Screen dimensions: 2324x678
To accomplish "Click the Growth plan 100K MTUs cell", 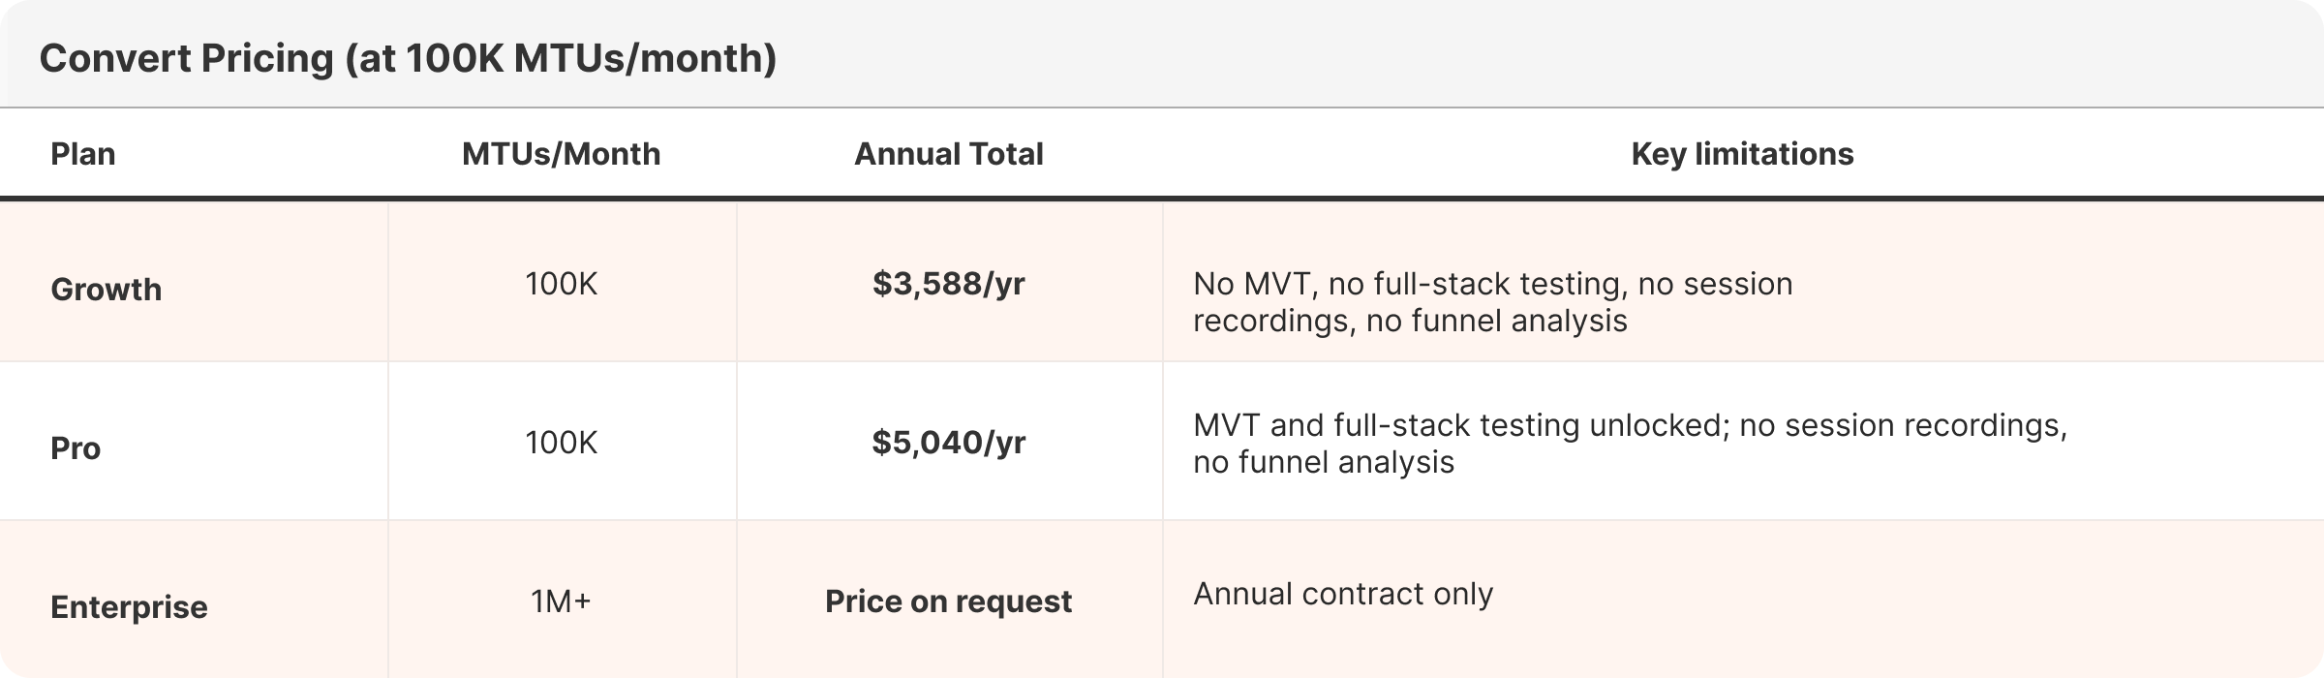I will click(562, 283).
